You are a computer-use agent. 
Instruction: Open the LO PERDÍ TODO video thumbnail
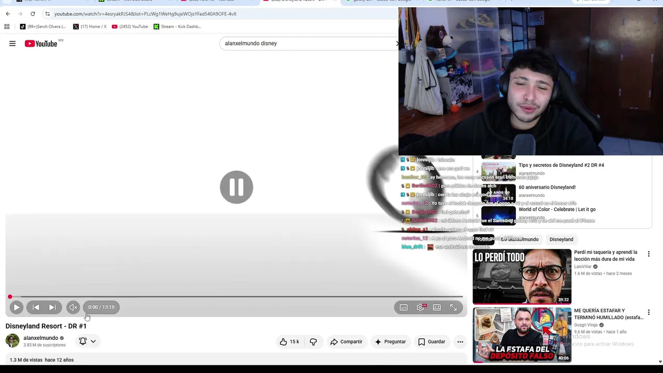coord(522,277)
